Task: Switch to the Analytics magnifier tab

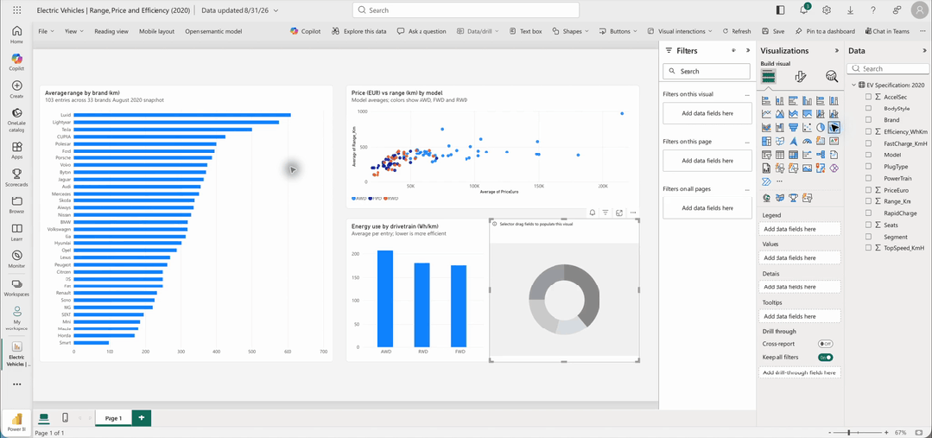Action: pos(832,76)
